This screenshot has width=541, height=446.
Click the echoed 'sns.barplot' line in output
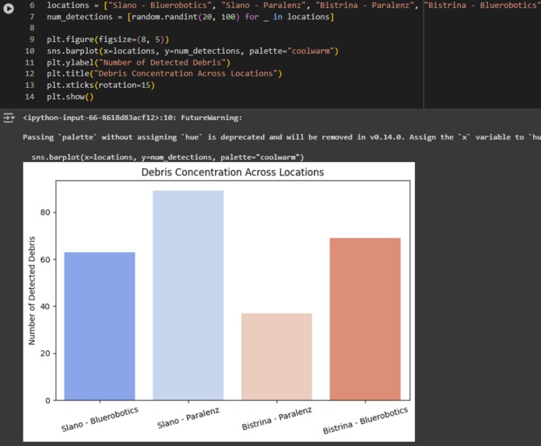click(167, 157)
